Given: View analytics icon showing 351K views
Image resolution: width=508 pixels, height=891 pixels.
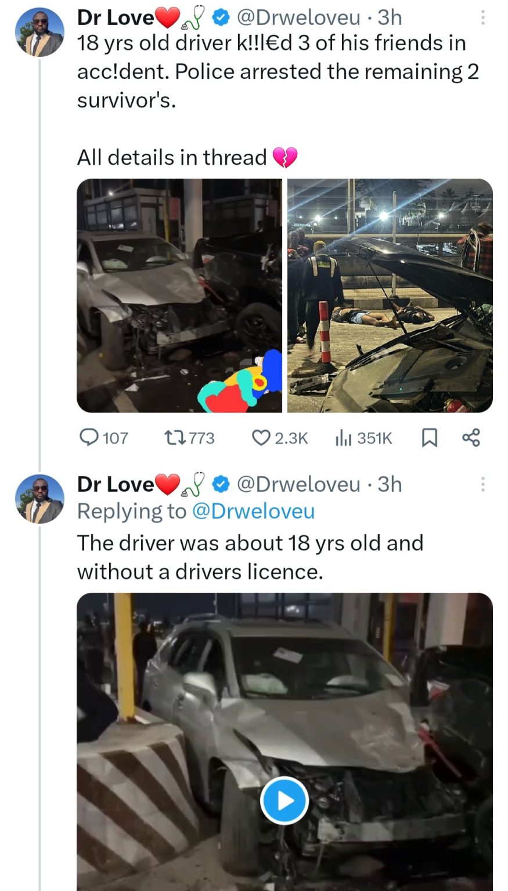Looking at the screenshot, I should (344, 438).
